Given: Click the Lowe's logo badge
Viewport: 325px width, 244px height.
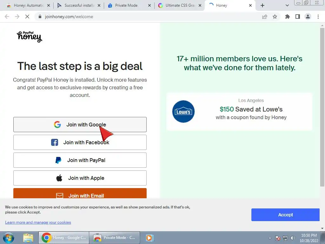Looking at the screenshot, I should [x=183, y=112].
